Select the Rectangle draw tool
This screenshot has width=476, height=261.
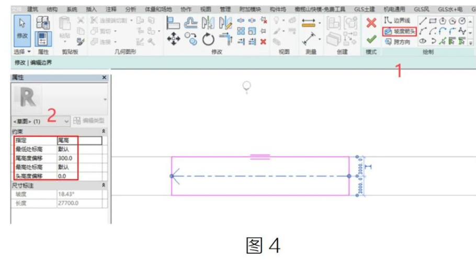[x=433, y=21]
